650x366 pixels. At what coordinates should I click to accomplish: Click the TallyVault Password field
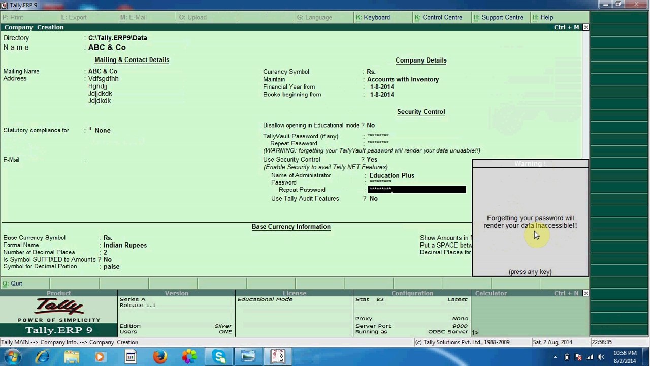[378, 136]
